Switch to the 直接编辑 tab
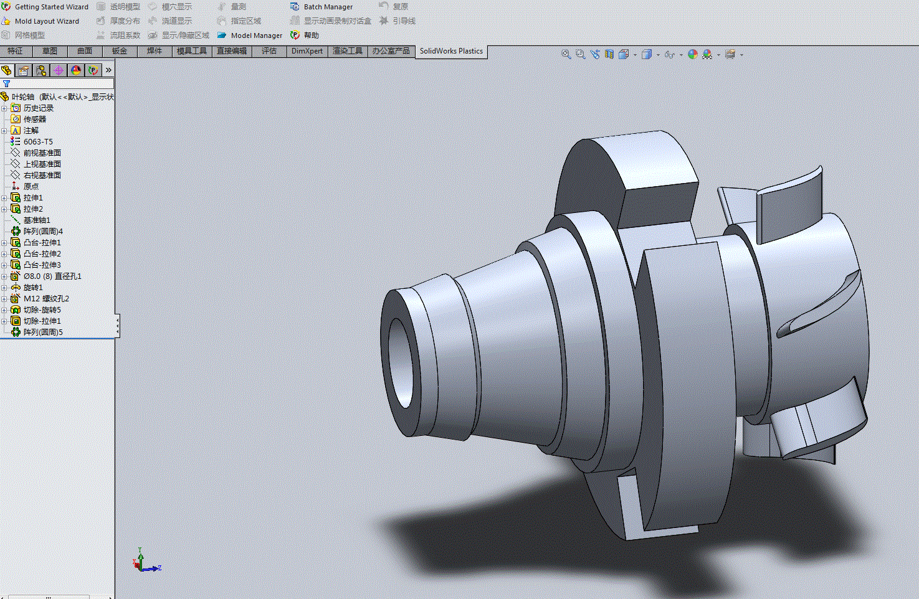The height and width of the screenshot is (599, 919). (232, 51)
